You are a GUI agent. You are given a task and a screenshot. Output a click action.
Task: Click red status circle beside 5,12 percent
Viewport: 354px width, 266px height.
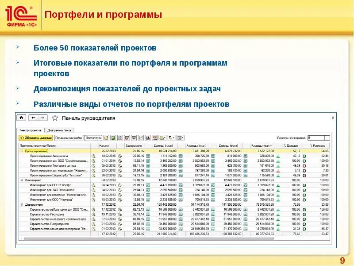(304, 171)
